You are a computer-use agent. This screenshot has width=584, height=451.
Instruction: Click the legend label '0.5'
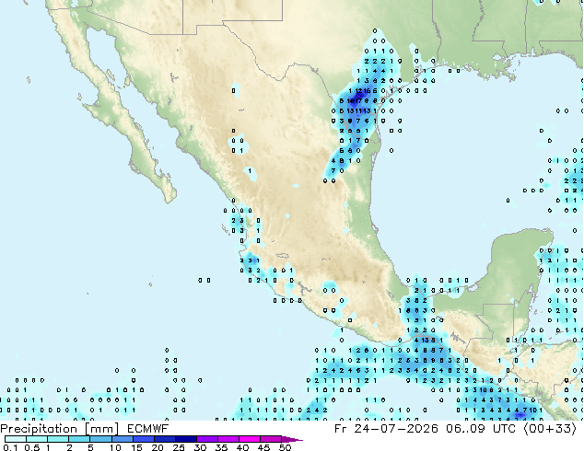tap(31, 447)
